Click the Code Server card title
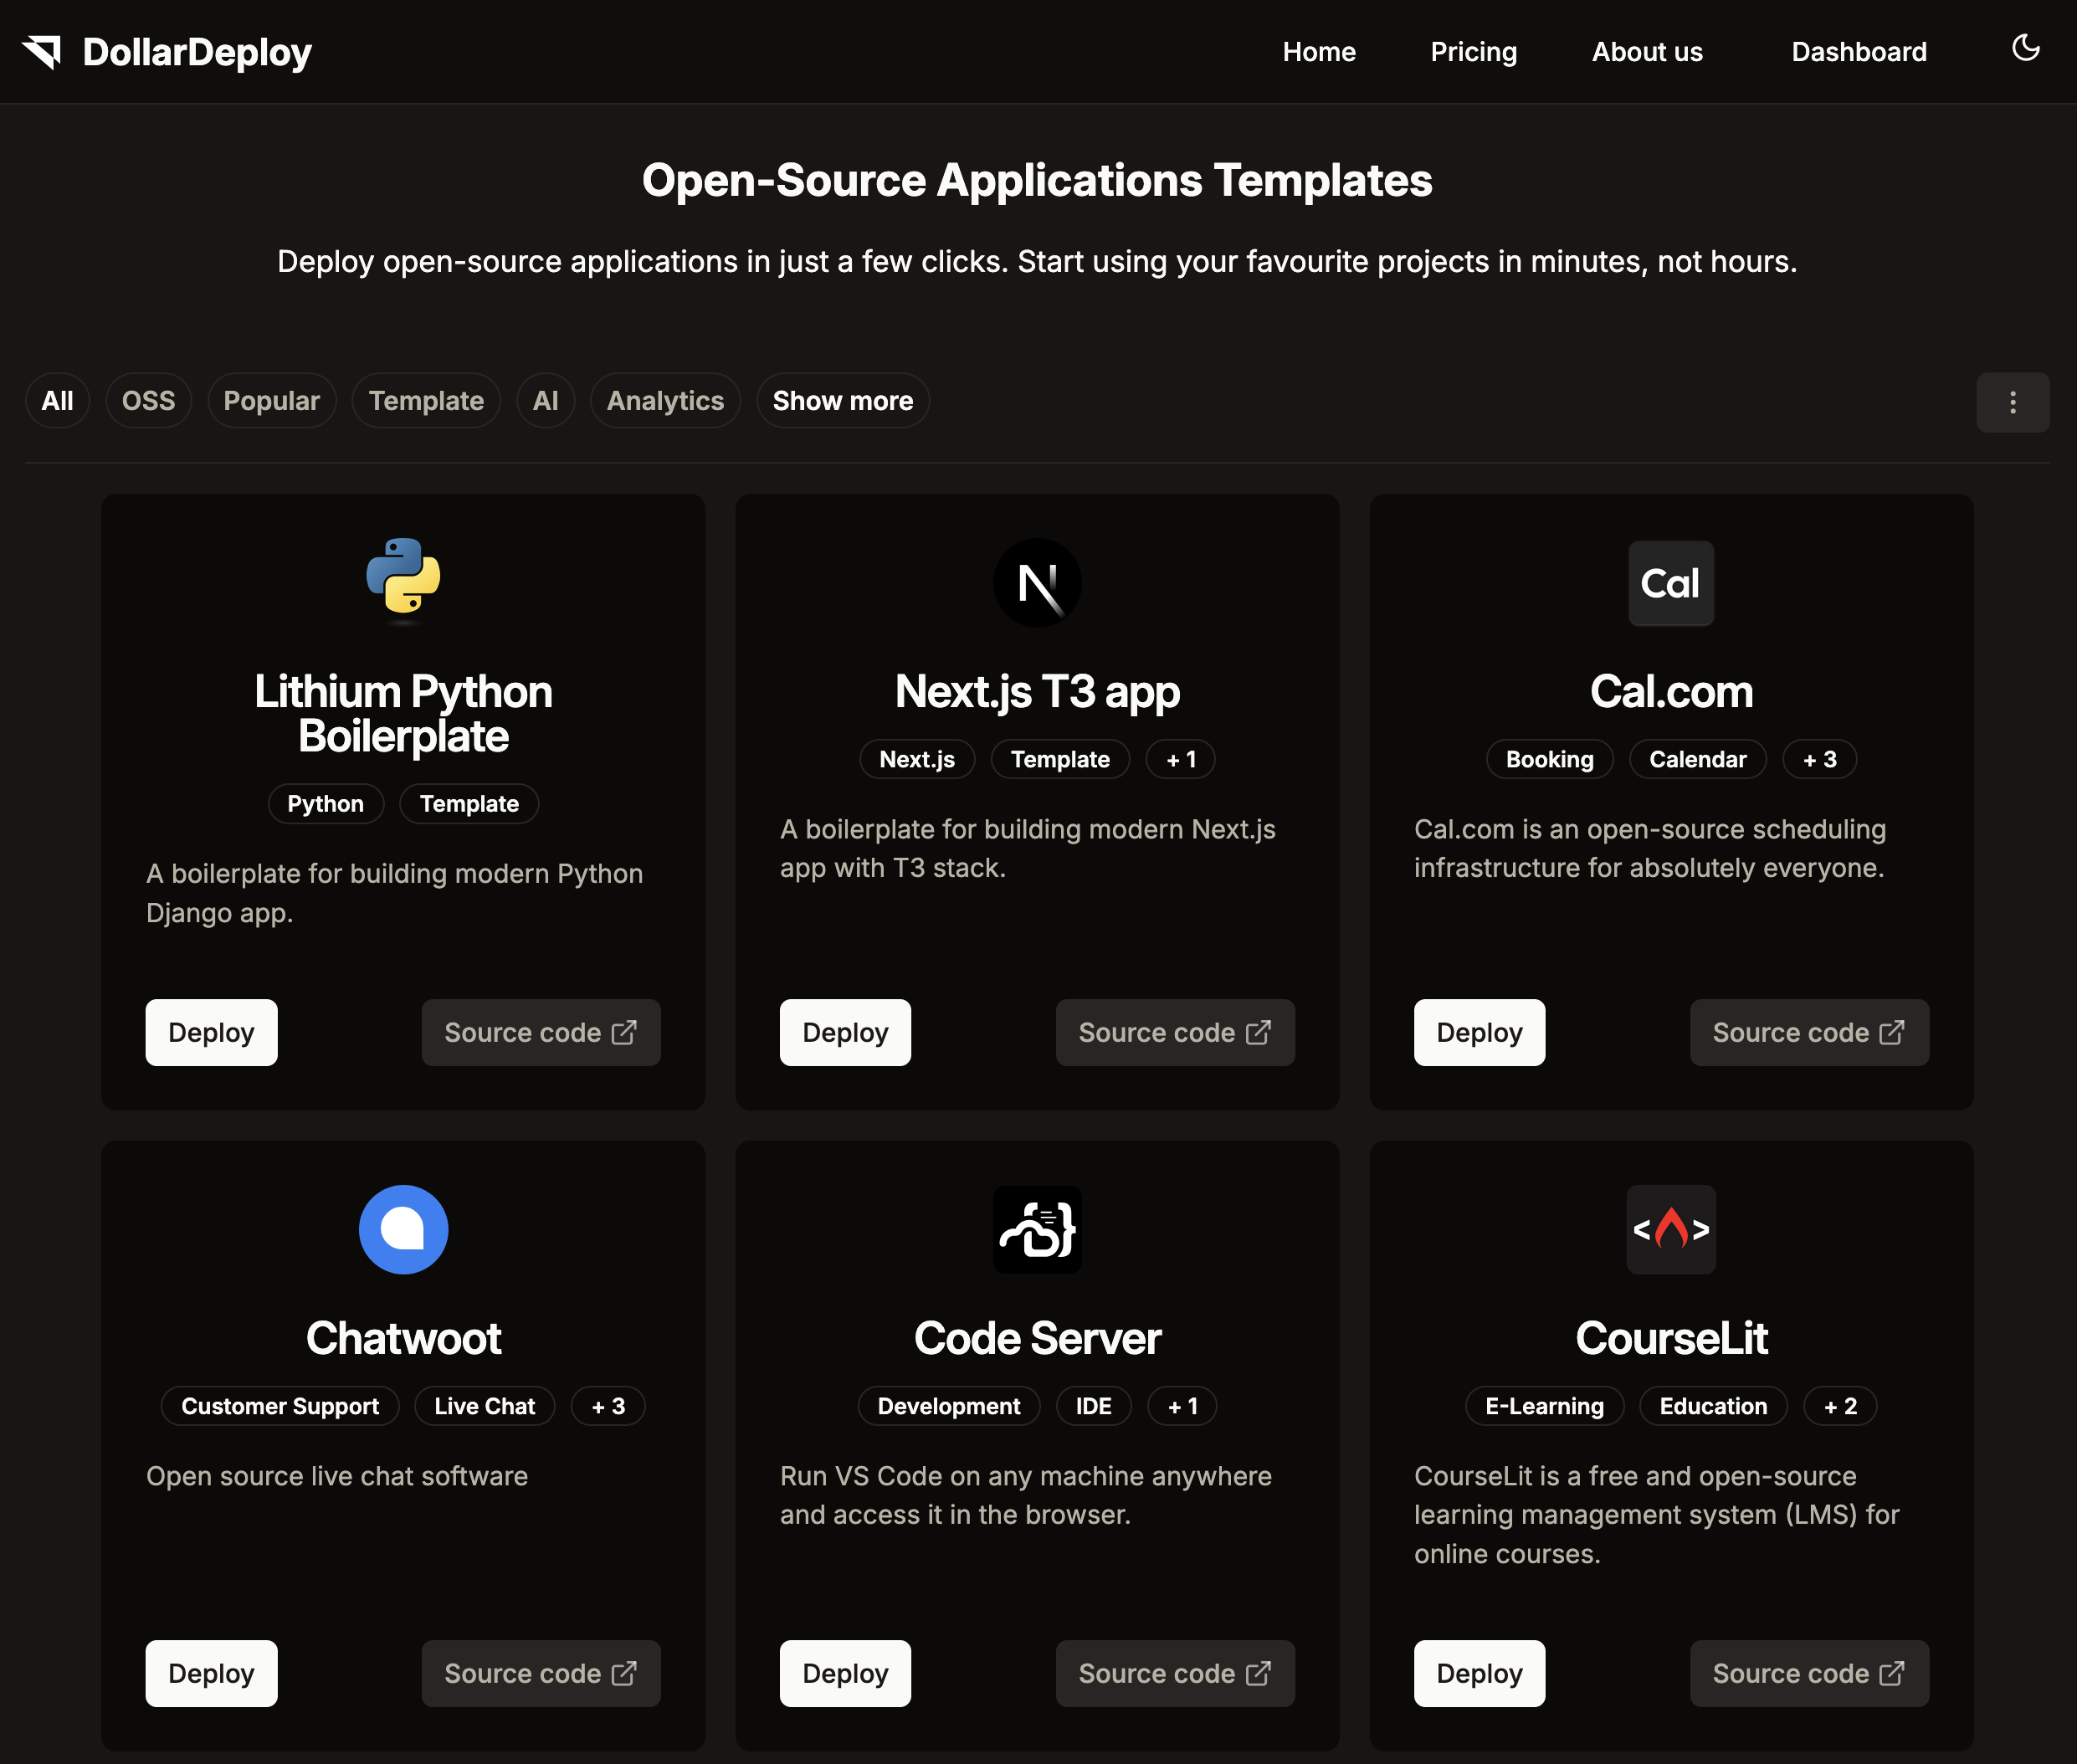The image size is (2077, 1764). pyautogui.click(x=1037, y=1339)
